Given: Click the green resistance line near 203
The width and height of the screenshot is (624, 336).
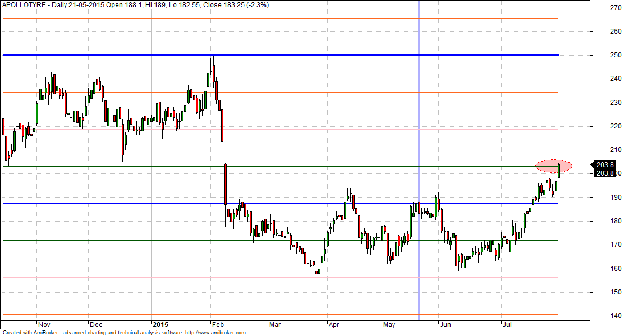Looking at the screenshot, I should pyautogui.click(x=337, y=166).
